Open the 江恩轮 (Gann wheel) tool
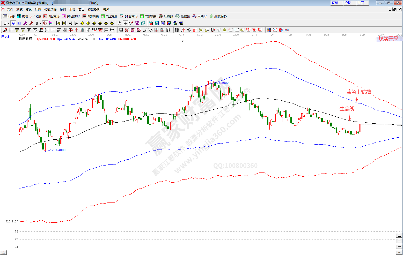This screenshot has width=403, height=255. 166,16
